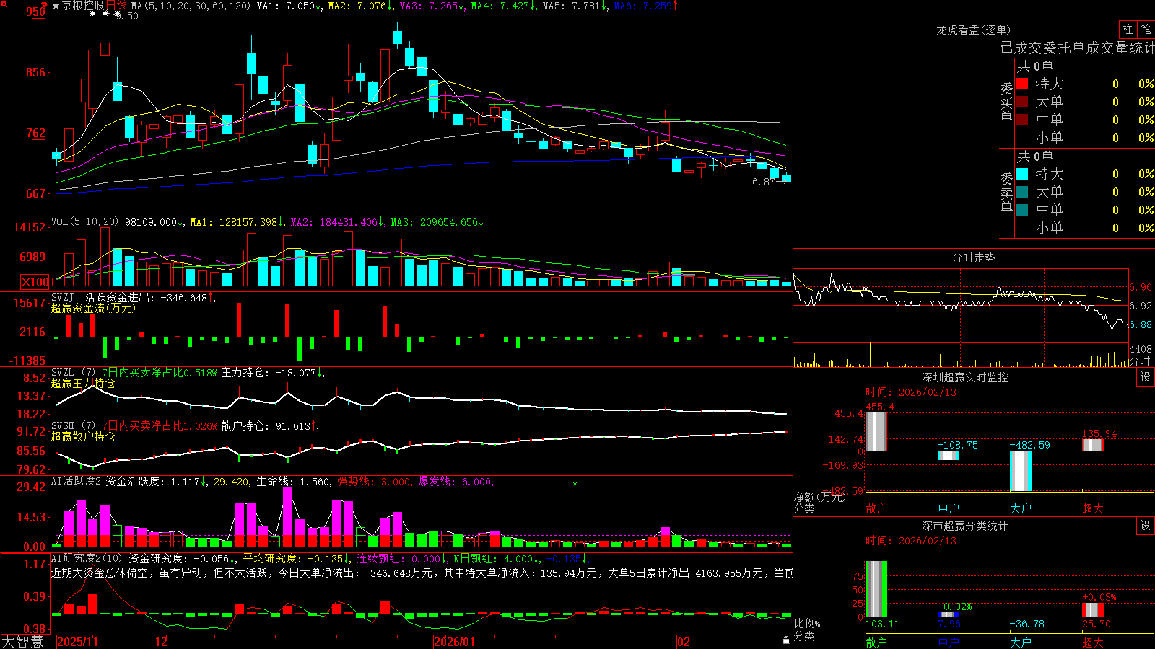Click the 笔 tick view button
The image size is (1155, 649).
[1146, 30]
